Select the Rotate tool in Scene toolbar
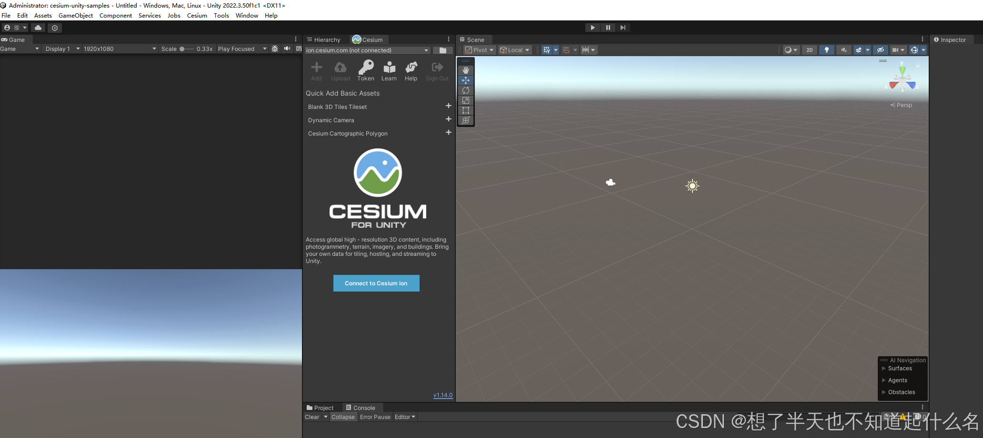Image resolution: width=983 pixels, height=438 pixels. tap(466, 90)
